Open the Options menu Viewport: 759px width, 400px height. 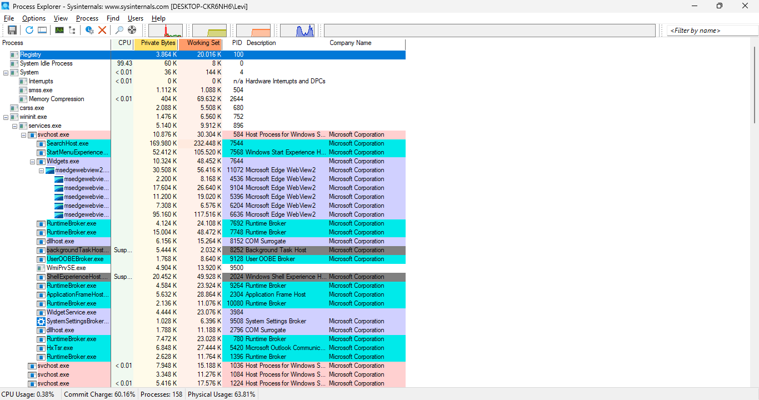coord(34,18)
